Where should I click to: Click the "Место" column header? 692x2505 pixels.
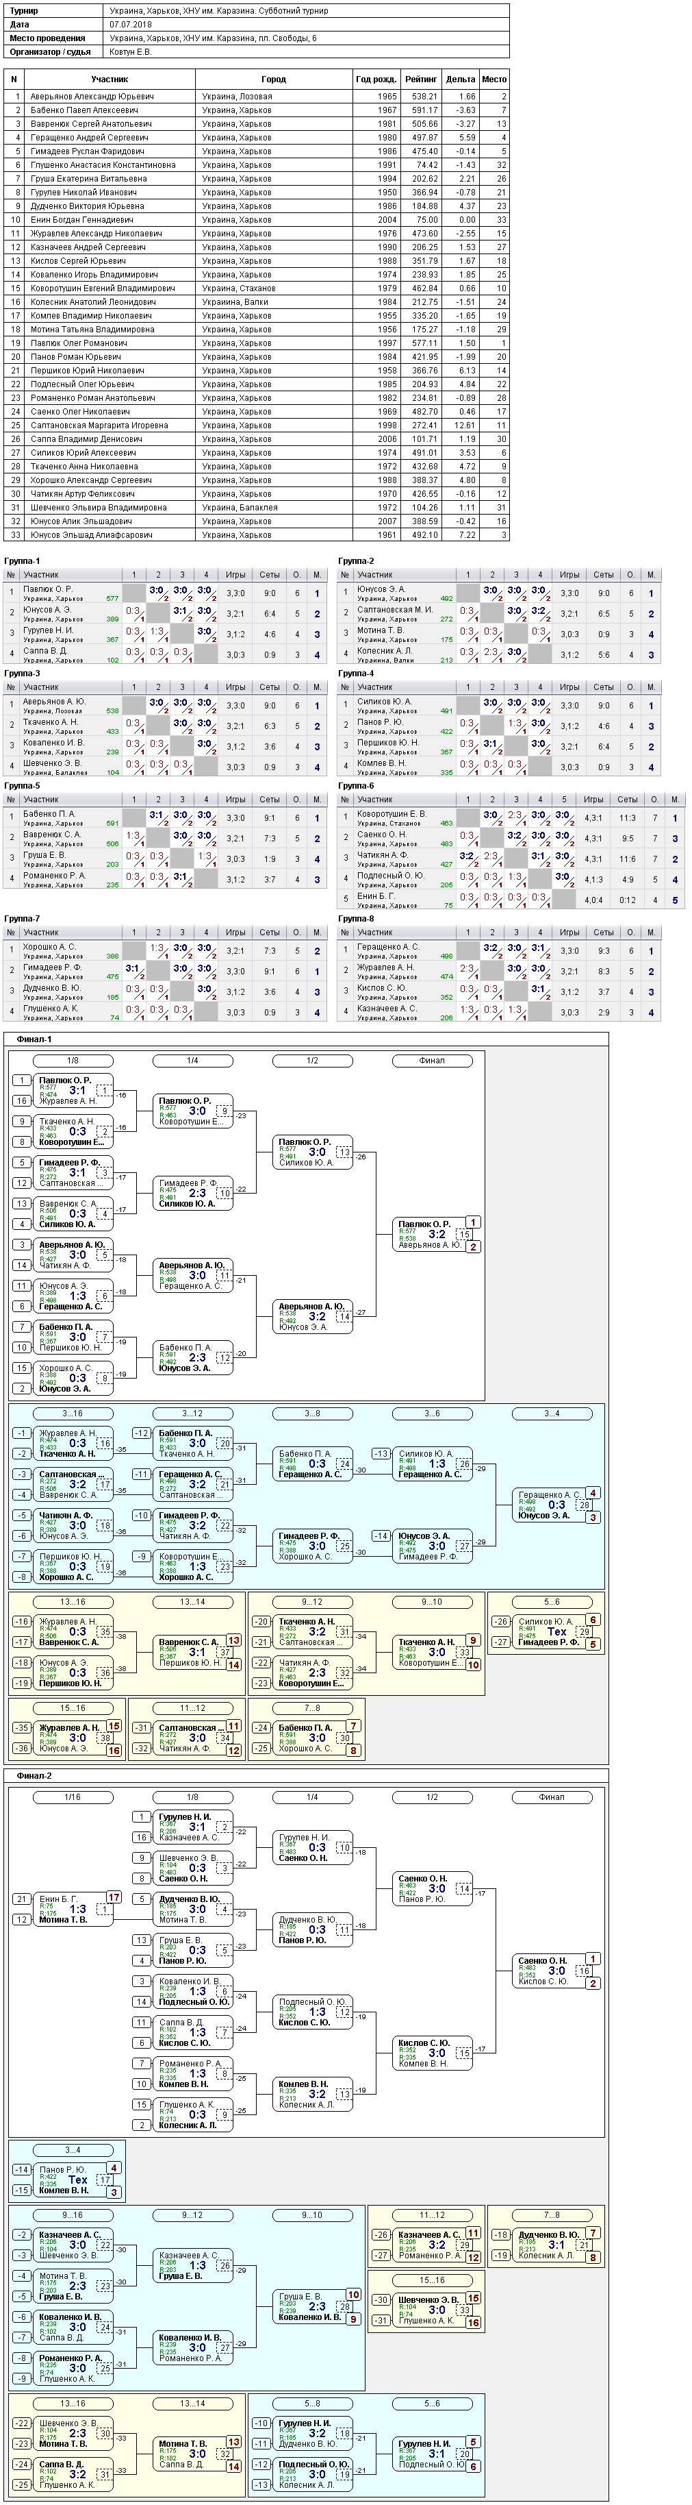(494, 79)
